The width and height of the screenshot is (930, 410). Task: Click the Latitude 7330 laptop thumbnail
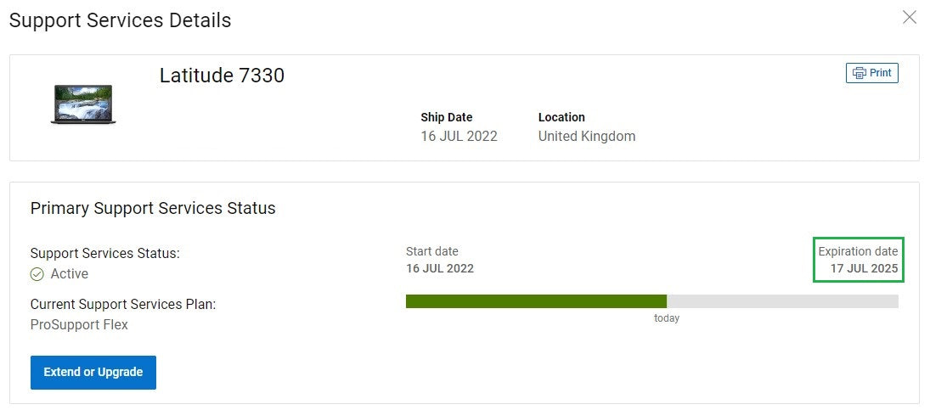click(83, 105)
